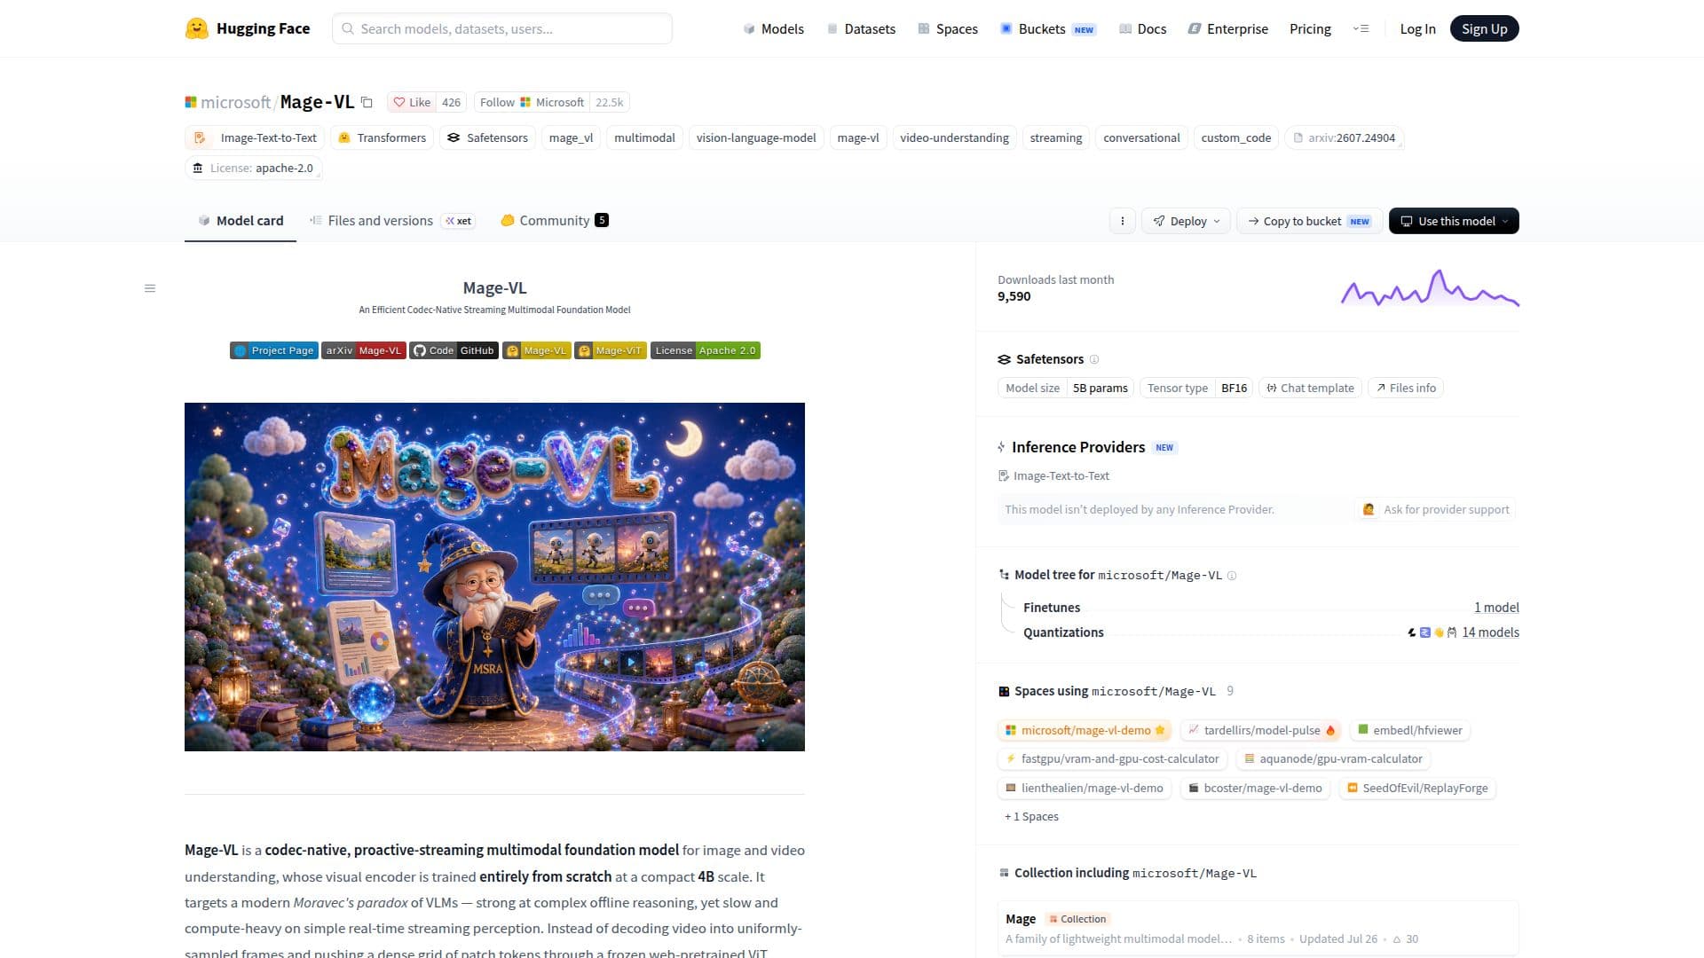Open the microsoft/mage-vl-demo space

[x=1085, y=730]
